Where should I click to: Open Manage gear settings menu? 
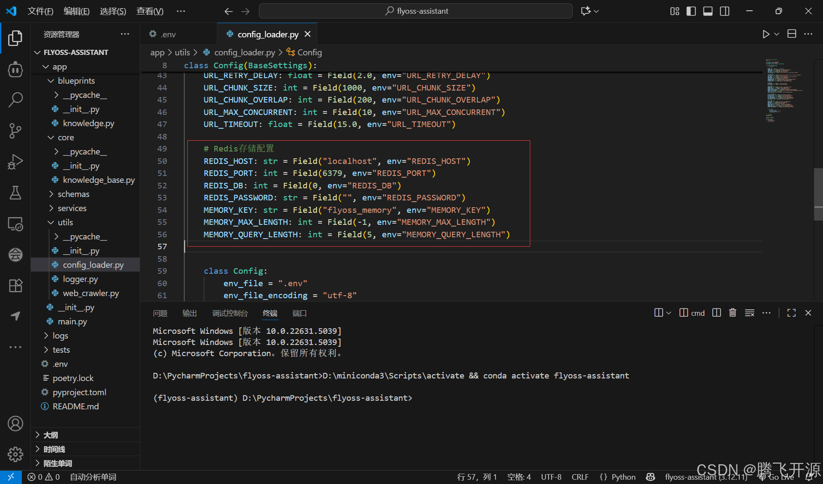(x=15, y=454)
